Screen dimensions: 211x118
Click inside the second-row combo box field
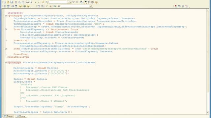(x=75, y=6)
